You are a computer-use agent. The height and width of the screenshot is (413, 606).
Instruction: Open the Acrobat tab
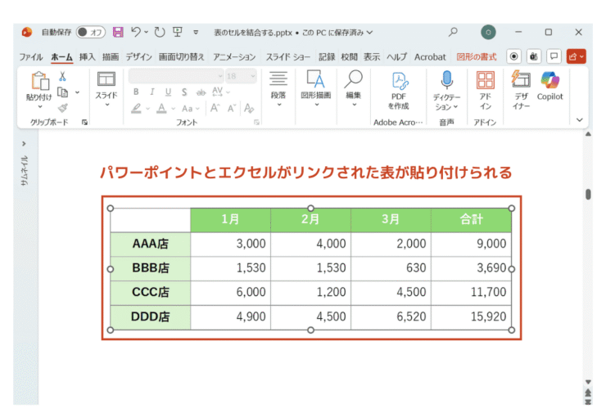[430, 57]
